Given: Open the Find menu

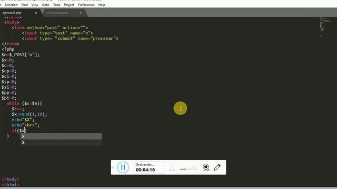Looking at the screenshot, I should pyautogui.click(x=25, y=5).
